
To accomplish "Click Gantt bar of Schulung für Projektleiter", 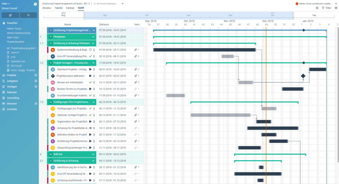I will click(273, 128).
